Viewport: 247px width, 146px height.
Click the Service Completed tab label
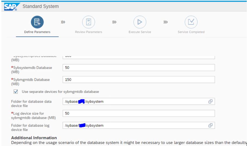click(x=191, y=32)
